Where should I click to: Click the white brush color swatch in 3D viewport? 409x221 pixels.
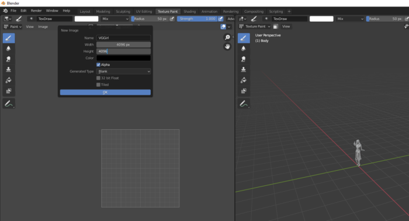click(x=321, y=19)
